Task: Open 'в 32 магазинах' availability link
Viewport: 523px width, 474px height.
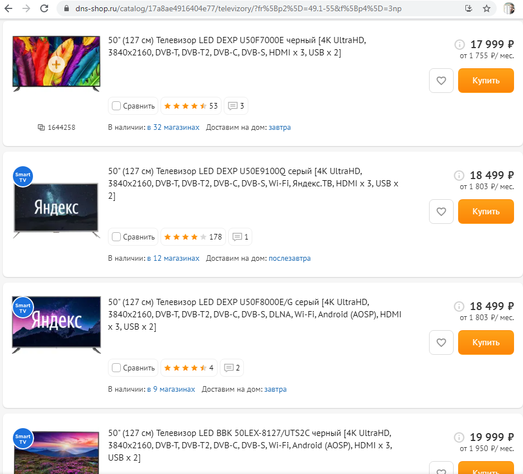Action: coord(173,127)
